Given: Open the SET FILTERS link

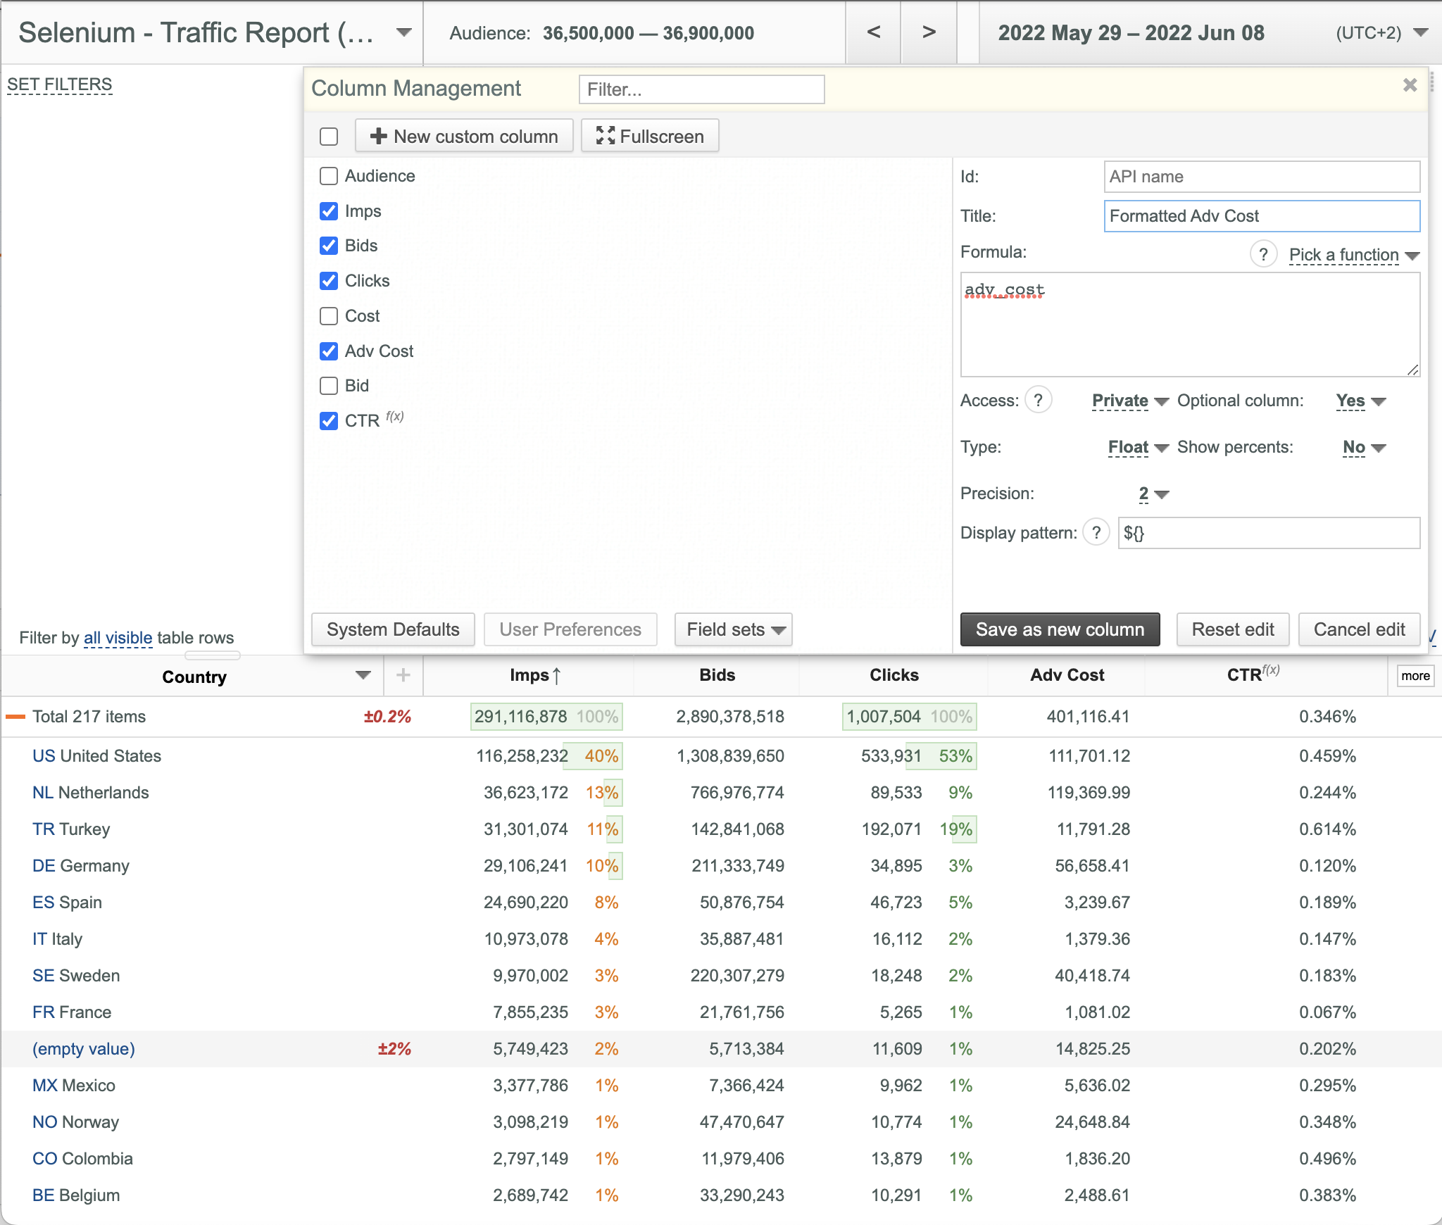Looking at the screenshot, I should 60,84.
